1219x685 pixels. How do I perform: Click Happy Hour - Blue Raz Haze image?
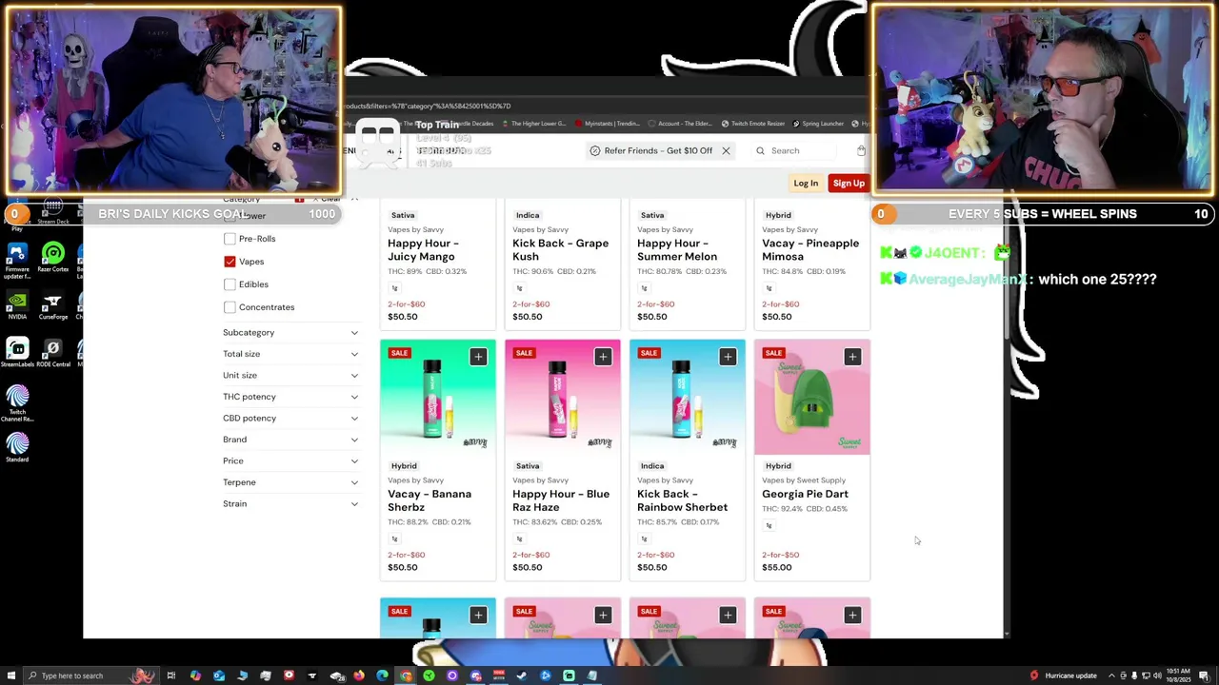(563, 397)
